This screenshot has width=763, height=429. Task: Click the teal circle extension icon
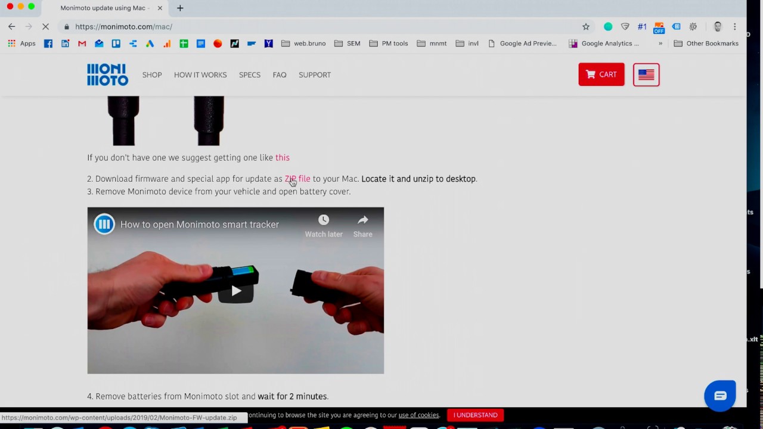tap(608, 27)
